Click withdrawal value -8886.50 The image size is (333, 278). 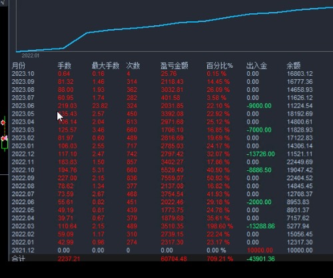tap(259, 170)
